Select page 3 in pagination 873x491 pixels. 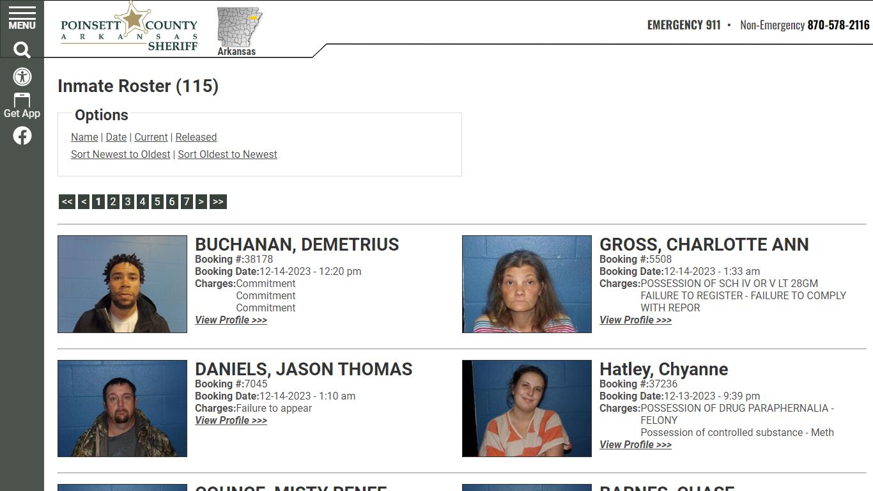coord(128,202)
